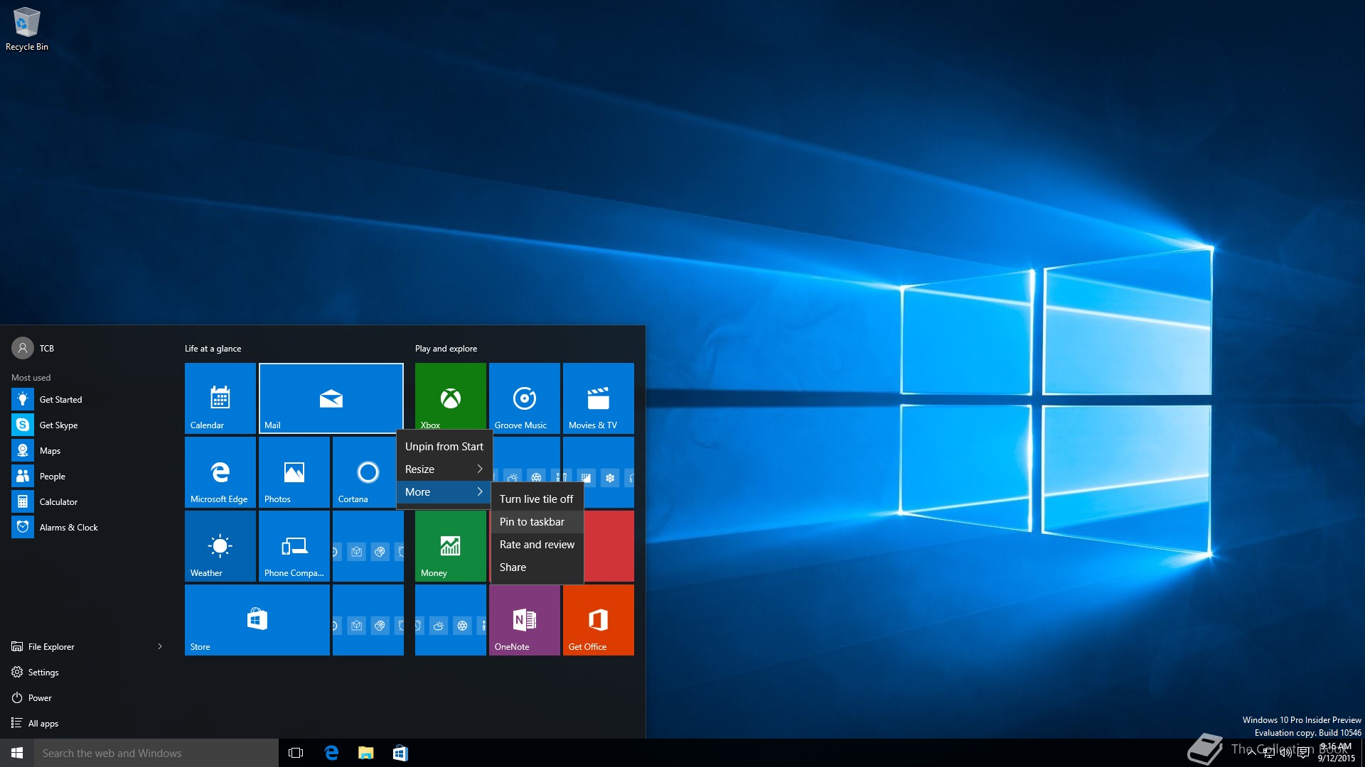This screenshot has width=1365, height=767.
Task: Click the Windows Start button
Action: 17,753
